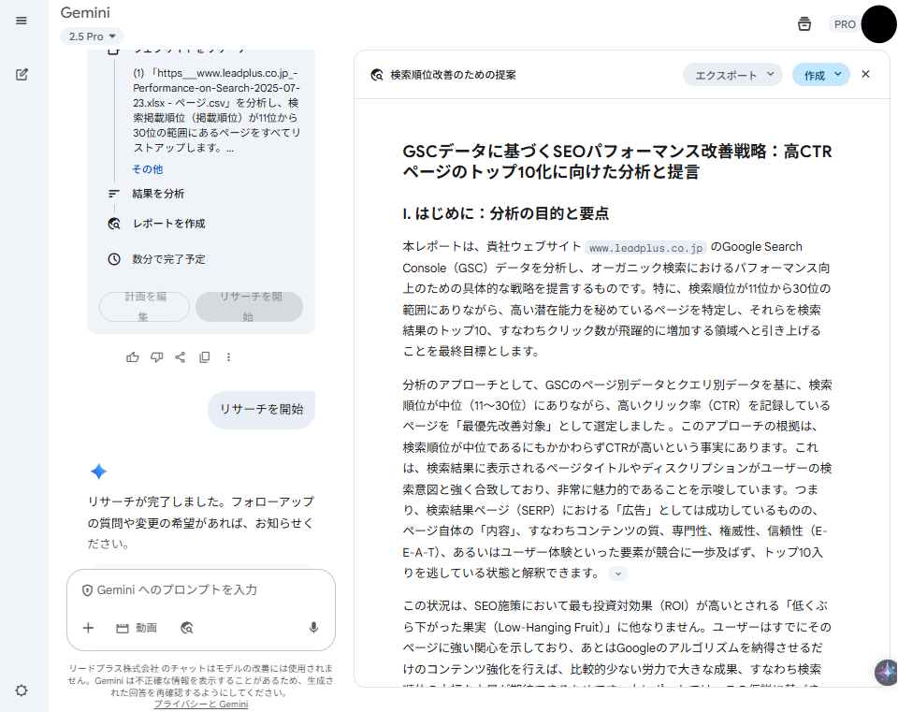Click the plus icon to add files

88,628
